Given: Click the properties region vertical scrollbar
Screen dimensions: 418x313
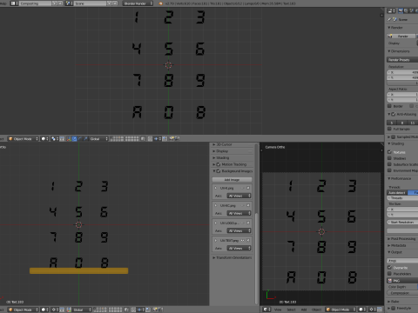Looking at the screenshot, I should click(256, 258).
